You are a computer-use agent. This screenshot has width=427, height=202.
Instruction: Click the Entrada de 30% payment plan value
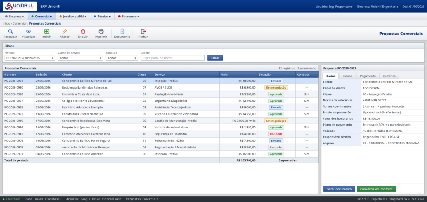coord(387,125)
